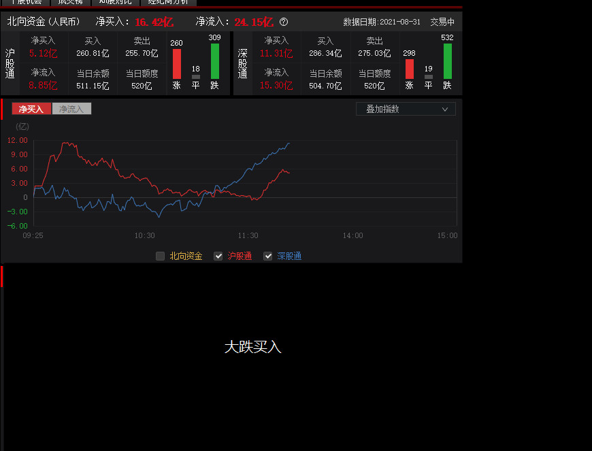Switch to the grey 净流入 tab
The width and height of the screenshot is (592, 451).
(x=71, y=109)
